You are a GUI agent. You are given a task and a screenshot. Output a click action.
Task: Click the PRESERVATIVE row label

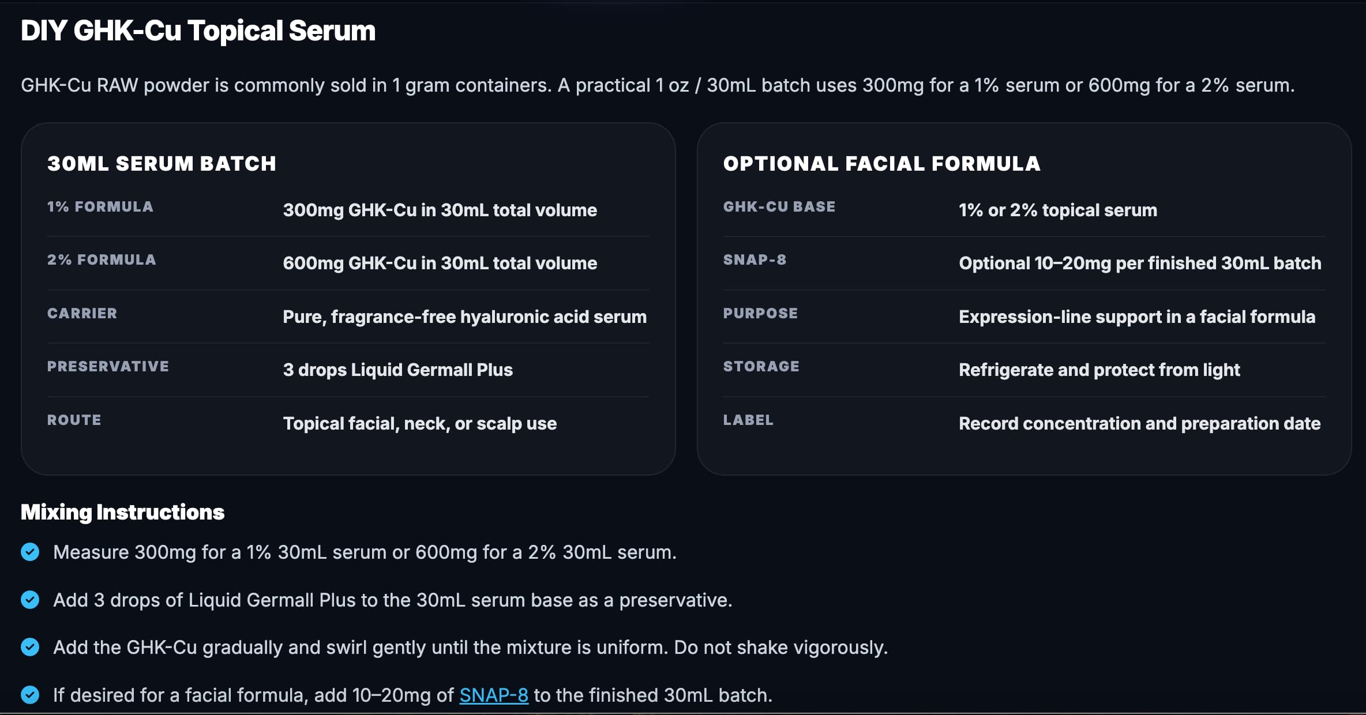108,366
